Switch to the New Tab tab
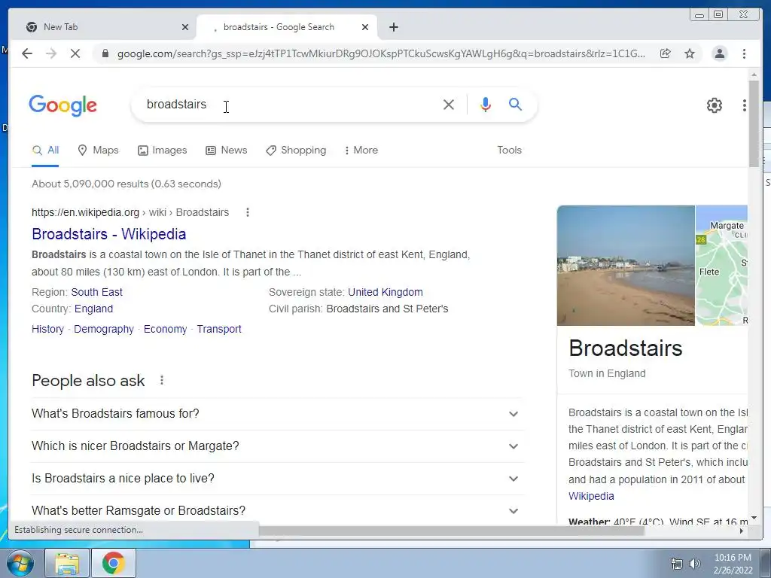The height and width of the screenshot is (578, 771). click(x=105, y=27)
